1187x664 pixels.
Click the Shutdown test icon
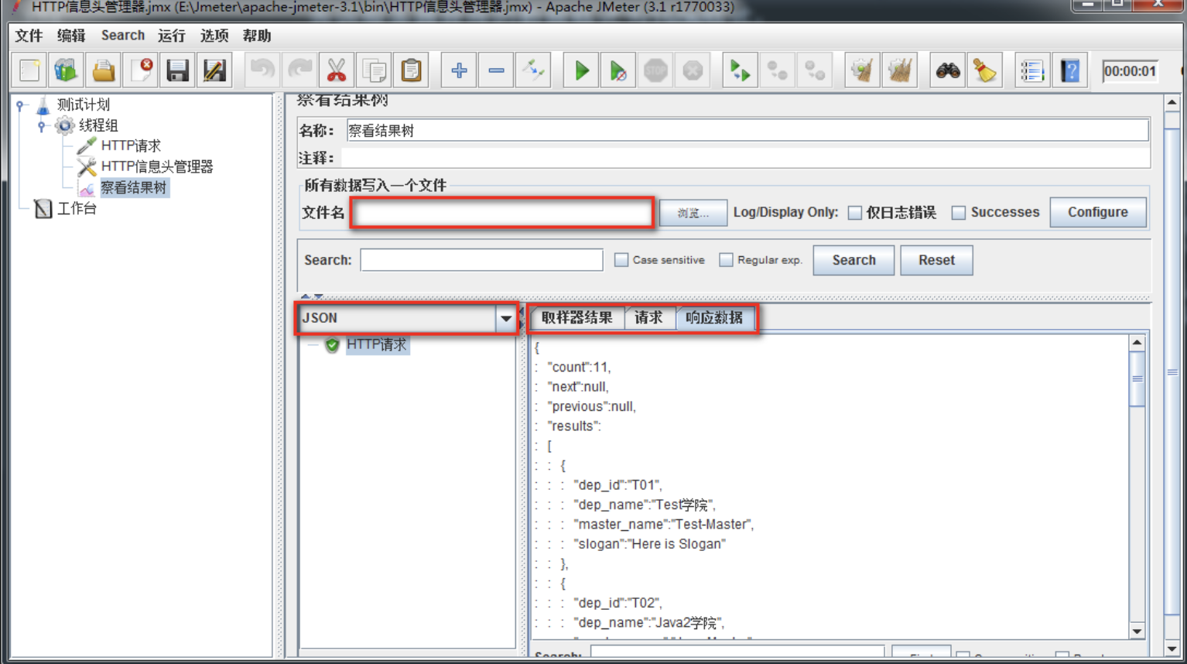pyautogui.click(x=693, y=71)
